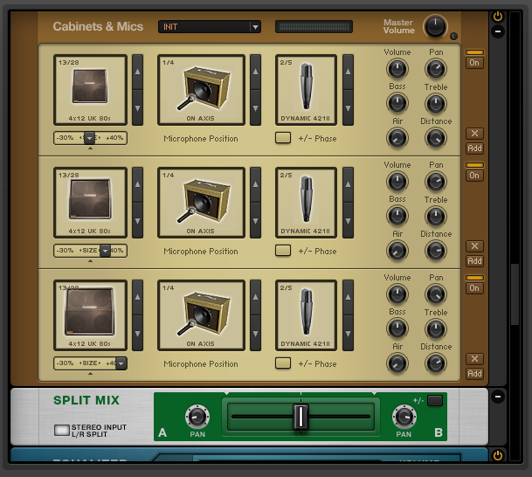This screenshot has width=532, height=477.
Task: Collapse the Cabinets & Mics module with the minus icon
Action: 498,31
